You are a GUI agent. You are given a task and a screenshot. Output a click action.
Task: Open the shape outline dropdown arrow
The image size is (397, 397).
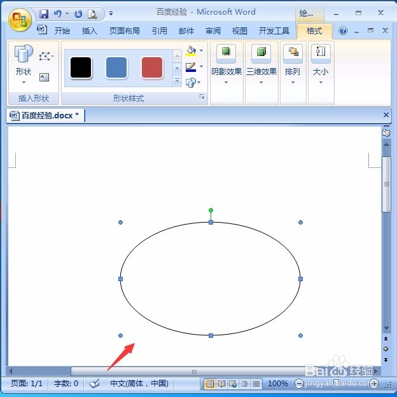(x=201, y=67)
